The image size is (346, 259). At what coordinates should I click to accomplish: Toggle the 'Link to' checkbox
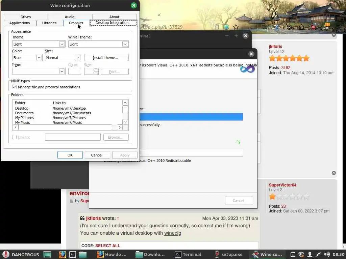coord(14,137)
